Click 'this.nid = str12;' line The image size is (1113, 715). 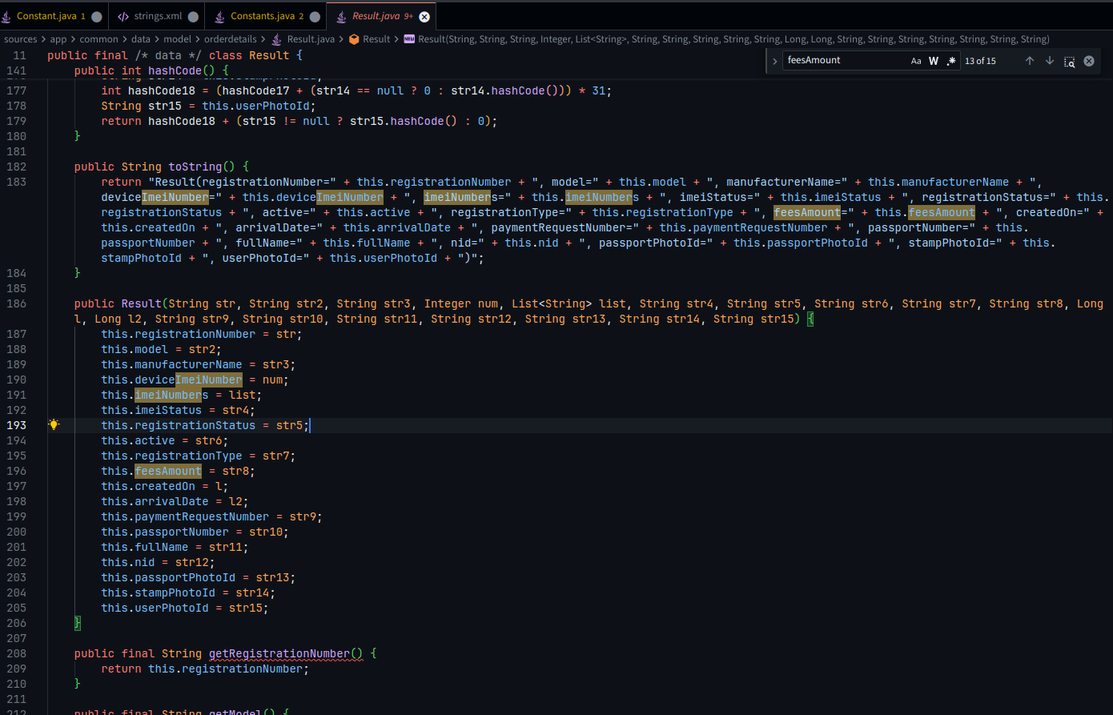pyautogui.click(x=158, y=562)
